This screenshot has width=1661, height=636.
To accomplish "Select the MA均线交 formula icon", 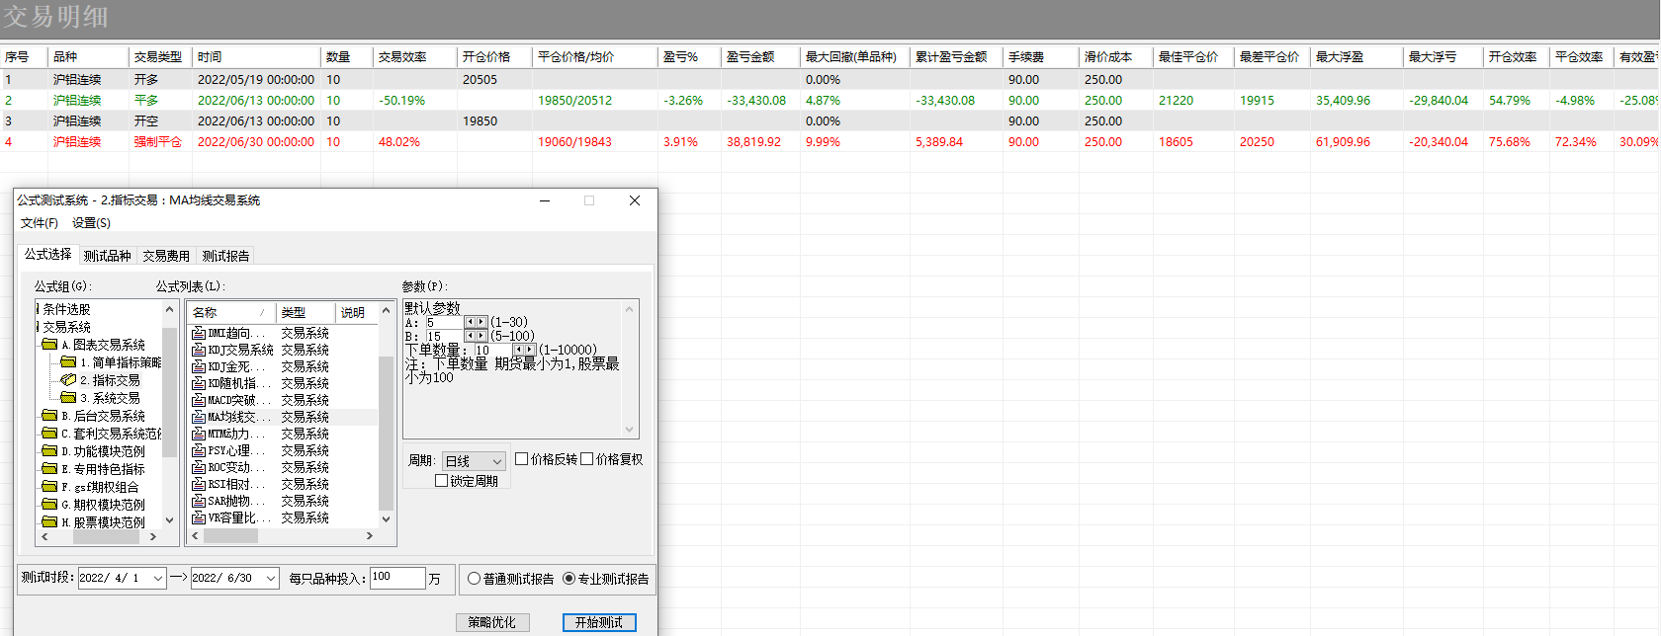I will (199, 417).
